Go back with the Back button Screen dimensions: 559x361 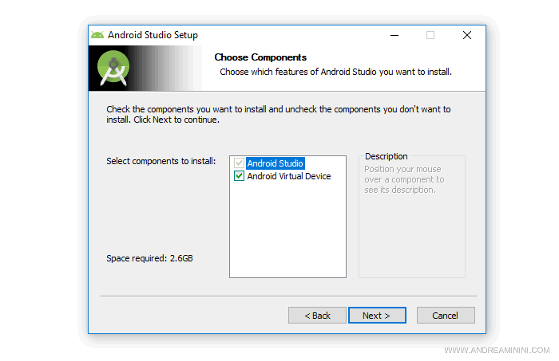[317, 316]
